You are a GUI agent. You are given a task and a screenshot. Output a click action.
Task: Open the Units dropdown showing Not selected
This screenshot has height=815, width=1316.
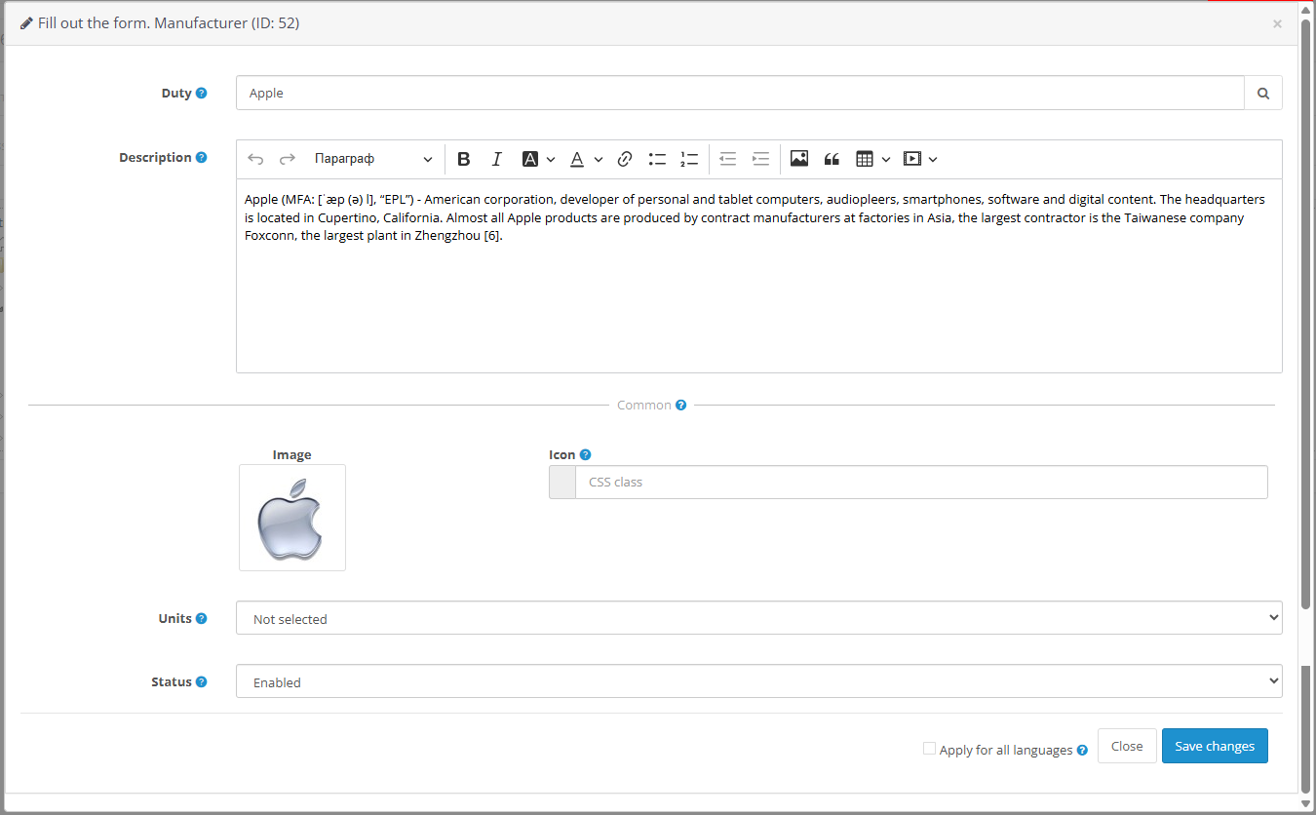(759, 618)
